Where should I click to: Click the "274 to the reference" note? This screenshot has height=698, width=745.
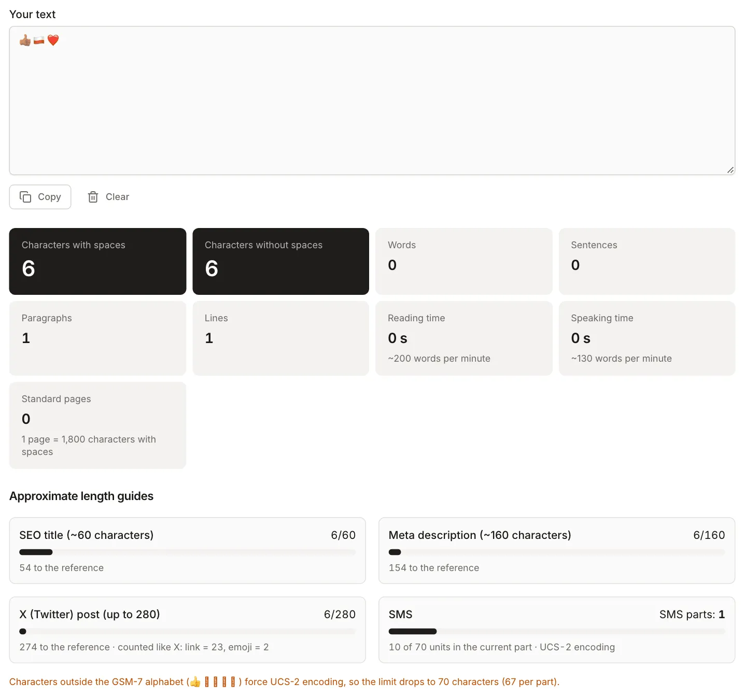pos(144,647)
